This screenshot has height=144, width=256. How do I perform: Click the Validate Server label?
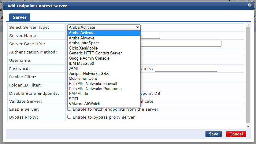tap(25, 102)
